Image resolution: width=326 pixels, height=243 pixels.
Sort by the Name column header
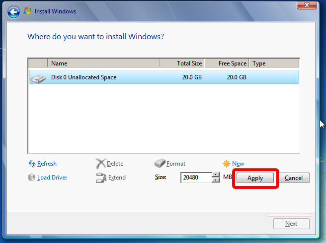(x=103, y=63)
